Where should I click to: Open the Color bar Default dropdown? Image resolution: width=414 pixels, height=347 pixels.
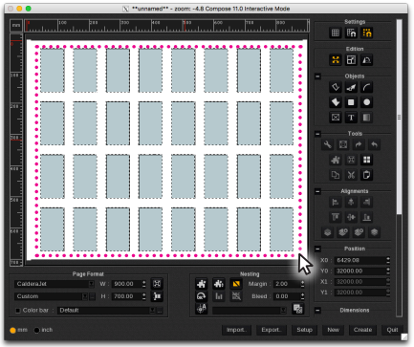[107, 311]
